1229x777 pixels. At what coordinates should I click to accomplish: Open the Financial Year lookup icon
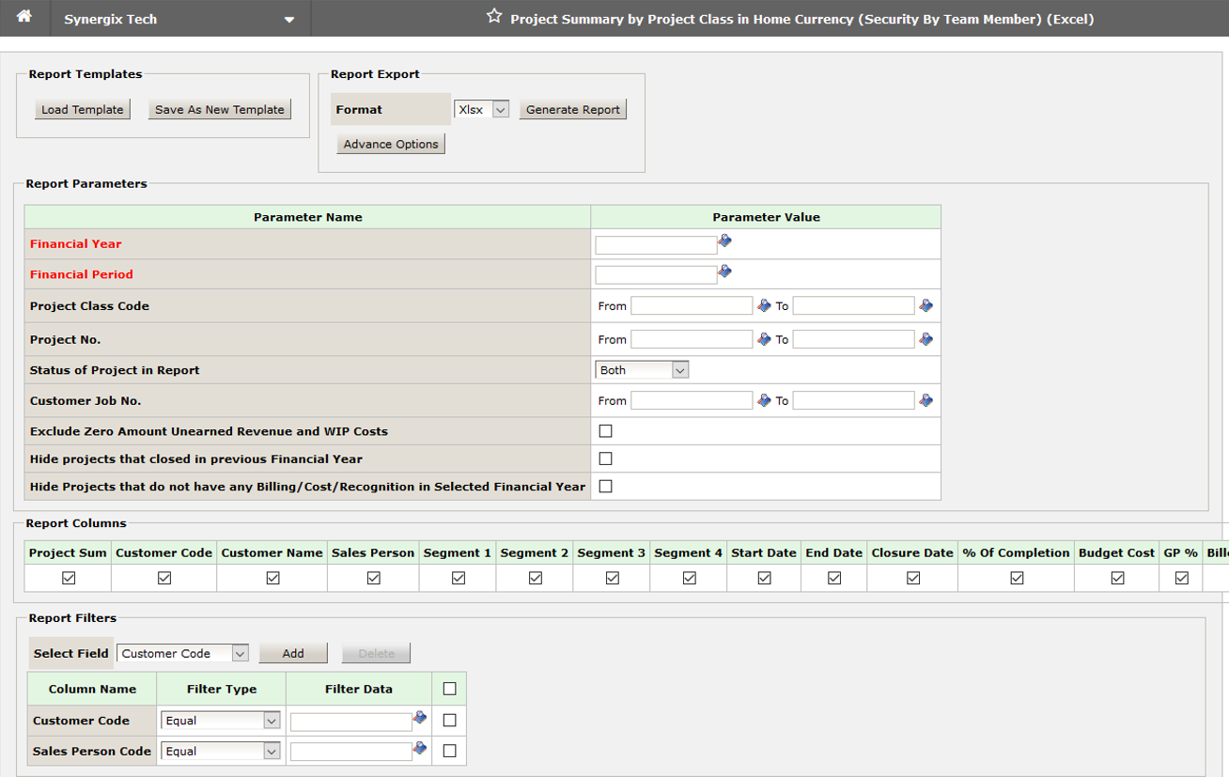(x=723, y=242)
